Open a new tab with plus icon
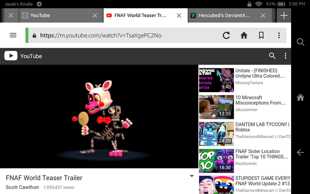The image size is (310, 194). pyautogui.click(x=284, y=16)
